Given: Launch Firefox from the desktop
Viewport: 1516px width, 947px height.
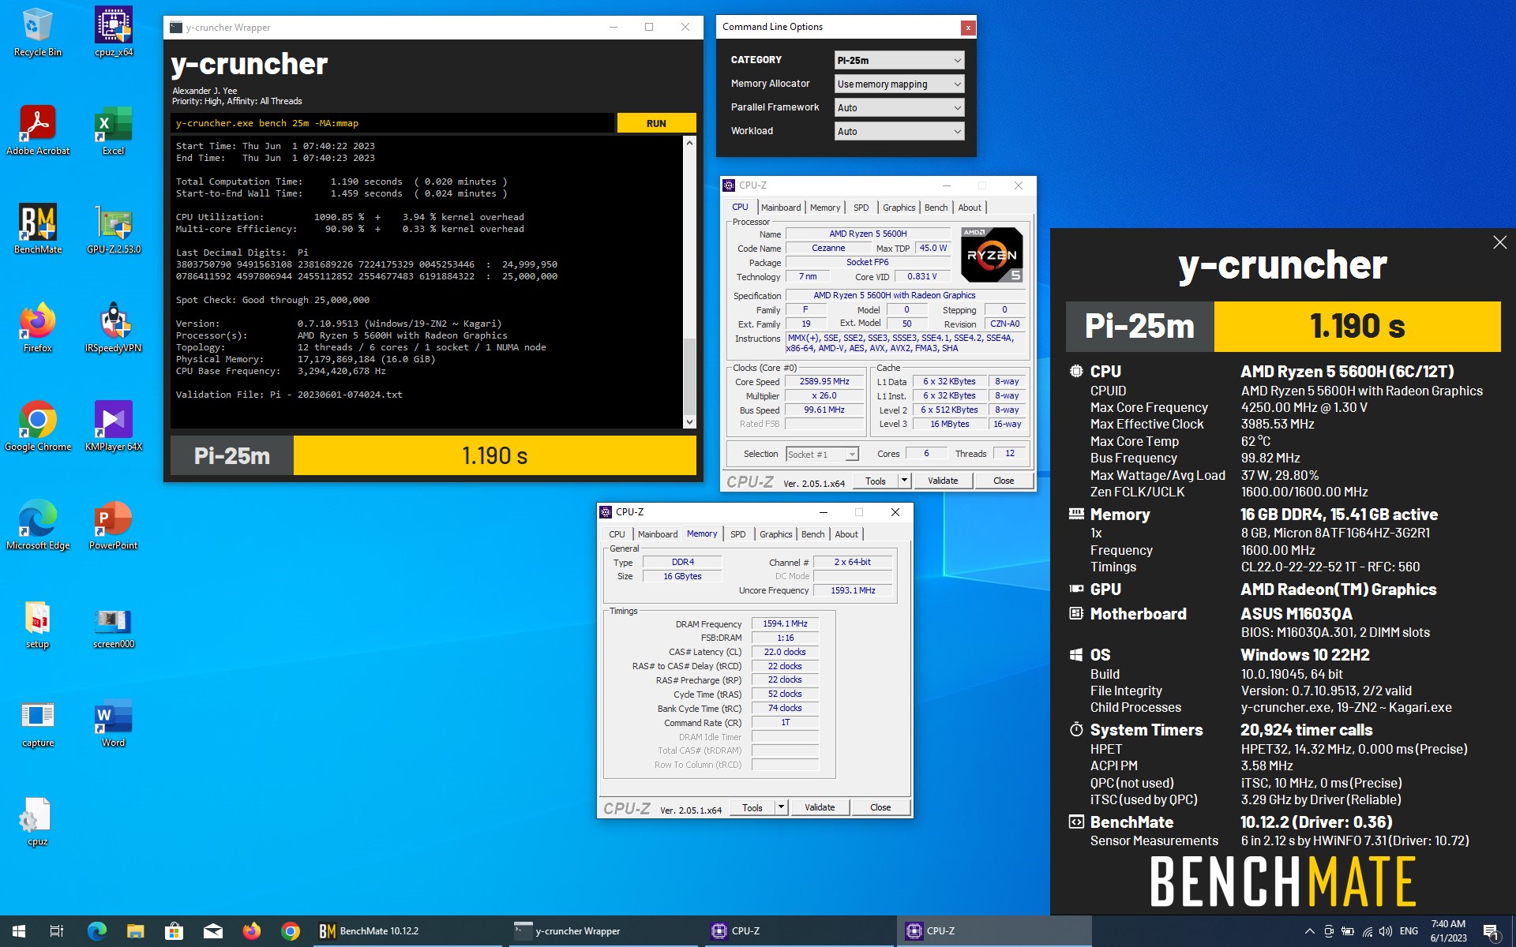Looking at the screenshot, I should coord(37,328).
